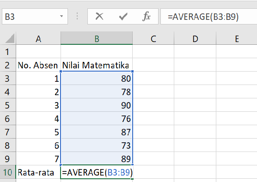This screenshot has height=182, width=257.
Task: Click absen number 1 in column A
Action: pos(38,79)
